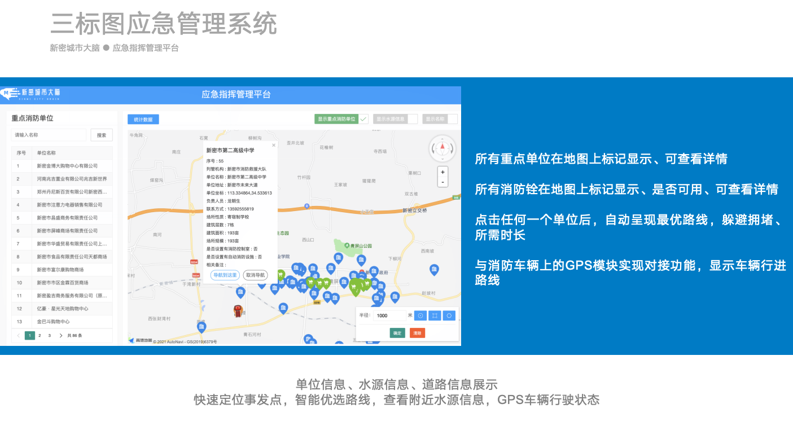Select row 河南兆吉置业有限公司兆吉新世界
Screen dimensions: 793x439
tap(62, 179)
